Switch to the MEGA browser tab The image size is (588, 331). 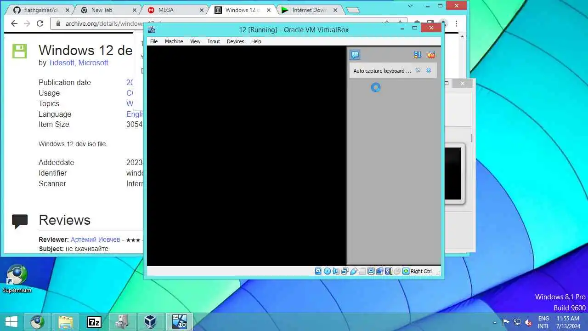click(174, 10)
